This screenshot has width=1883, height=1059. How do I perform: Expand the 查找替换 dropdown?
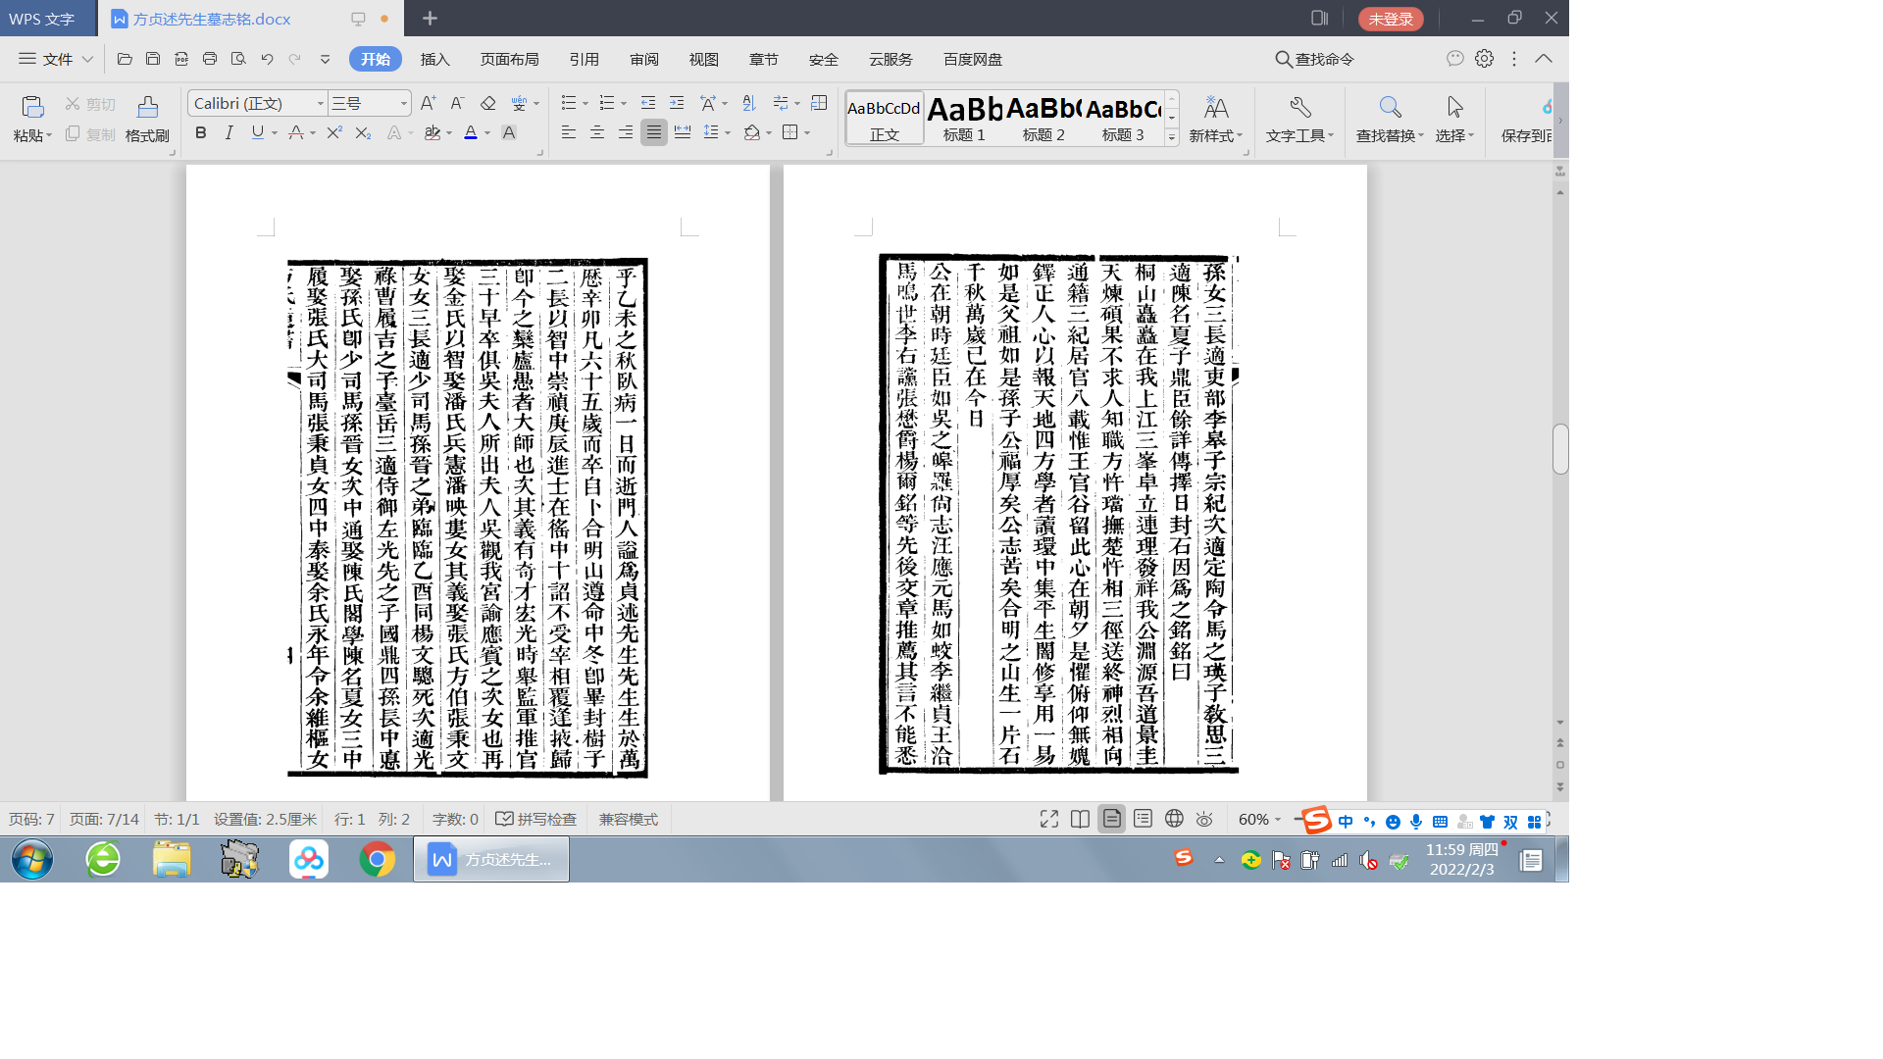1420,136
